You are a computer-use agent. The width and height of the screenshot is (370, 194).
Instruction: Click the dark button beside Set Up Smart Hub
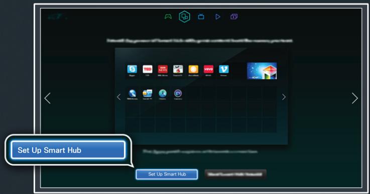pyautogui.click(x=235, y=174)
